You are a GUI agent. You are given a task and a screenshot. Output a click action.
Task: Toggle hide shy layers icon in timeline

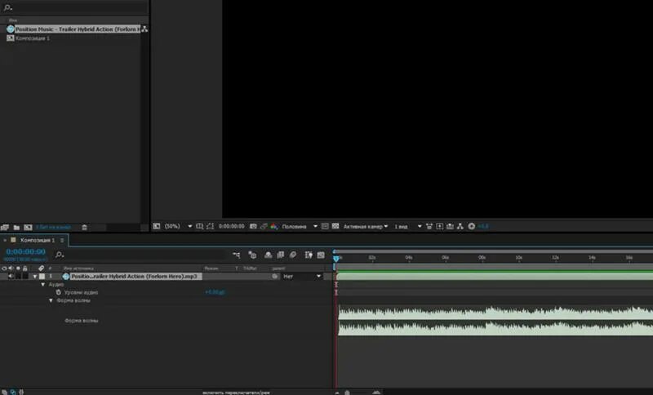click(x=269, y=255)
